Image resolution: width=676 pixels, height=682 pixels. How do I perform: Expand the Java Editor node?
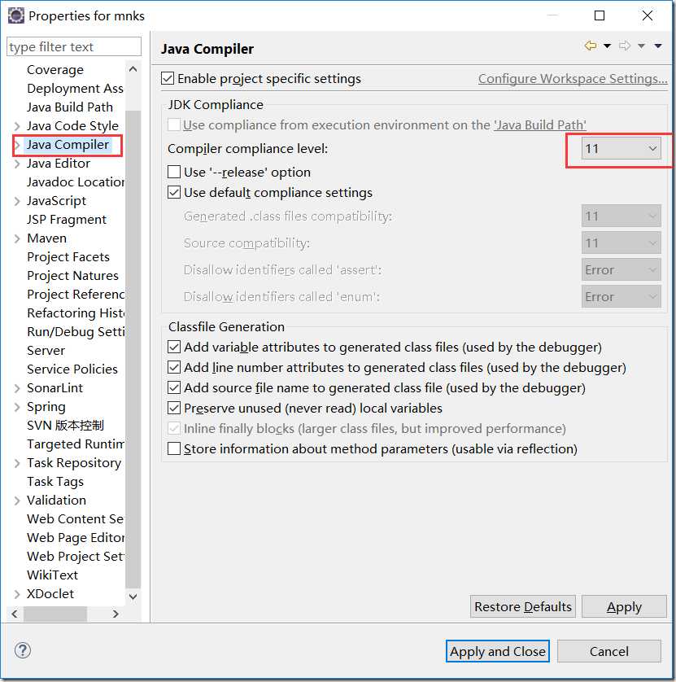click(x=17, y=164)
